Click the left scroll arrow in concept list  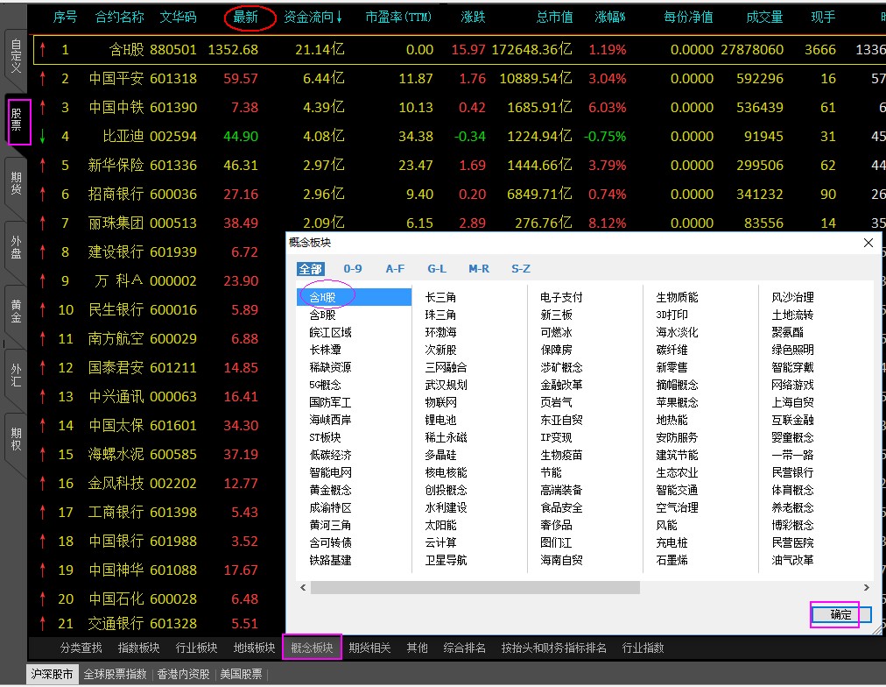pyautogui.click(x=304, y=588)
